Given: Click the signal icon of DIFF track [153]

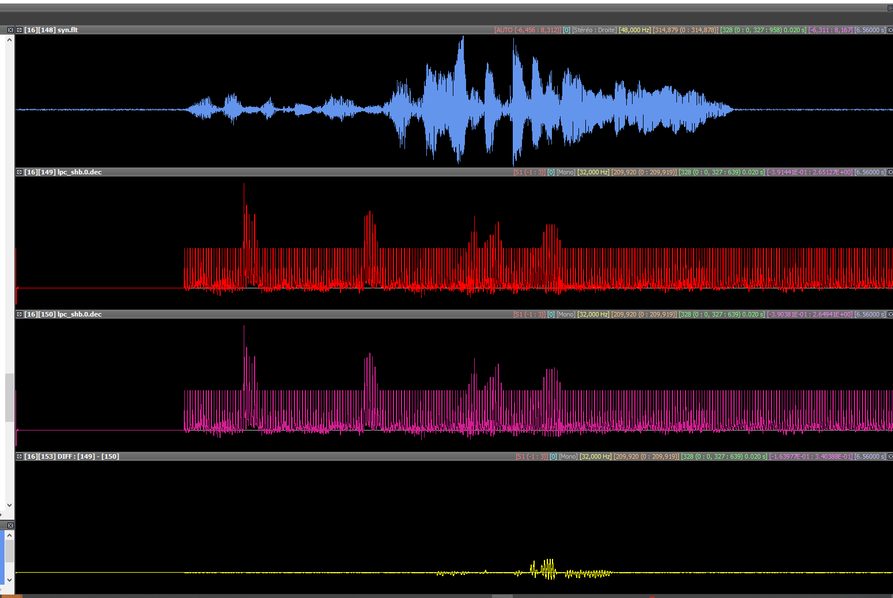Looking at the screenshot, I should click(19, 456).
